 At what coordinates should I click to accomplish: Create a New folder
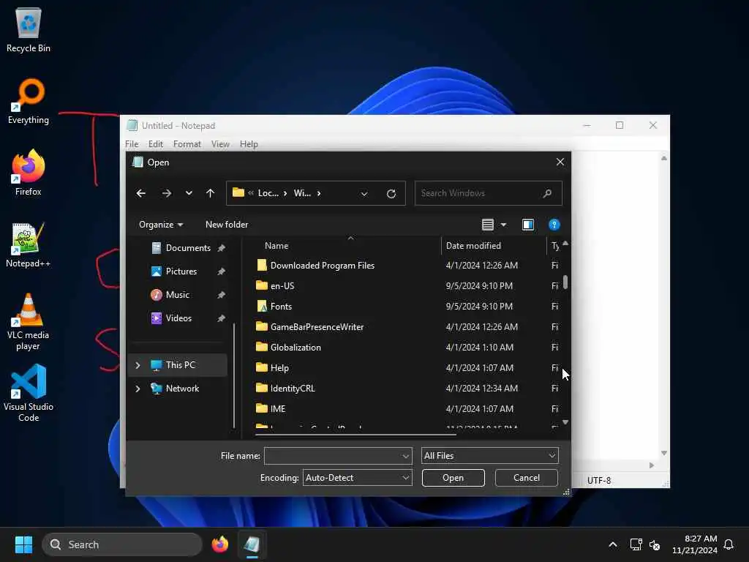point(227,225)
